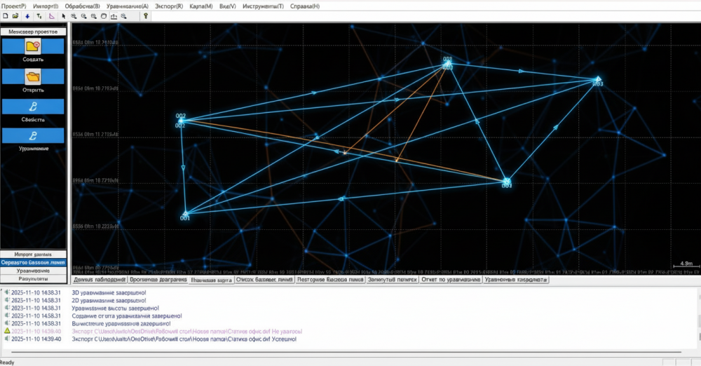This screenshot has width=701, height=366.
Task: Switch to the Список базовых линий tab
Action: tap(264, 280)
